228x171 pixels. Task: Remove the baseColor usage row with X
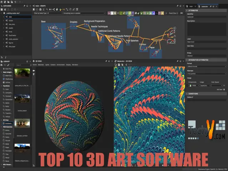pos(224,85)
